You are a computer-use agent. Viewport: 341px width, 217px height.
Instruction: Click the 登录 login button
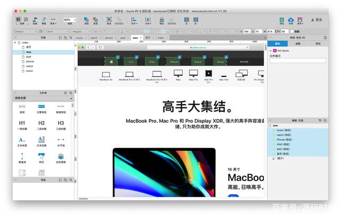click(316, 20)
